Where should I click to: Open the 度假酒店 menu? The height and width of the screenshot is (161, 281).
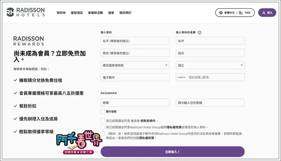coord(77,13)
